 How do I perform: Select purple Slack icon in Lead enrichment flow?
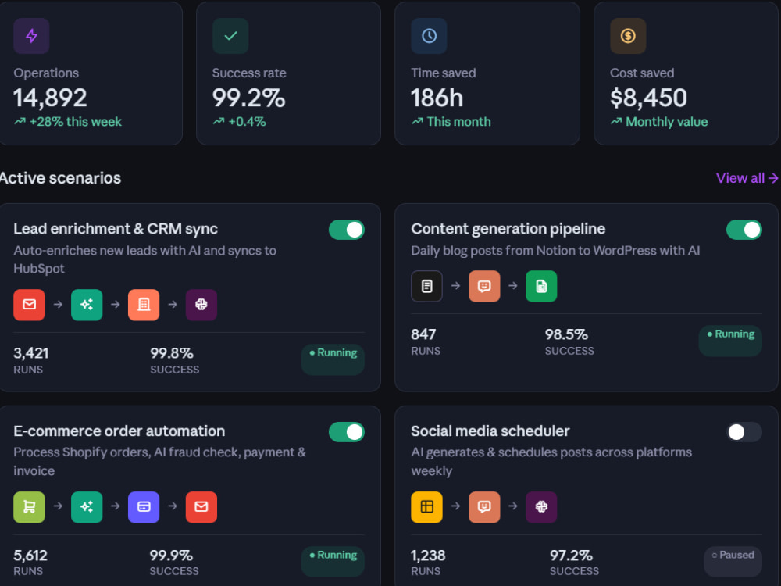tap(201, 305)
